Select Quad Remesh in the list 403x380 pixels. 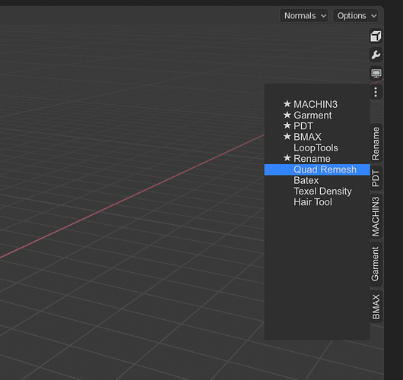pyautogui.click(x=317, y=169)
